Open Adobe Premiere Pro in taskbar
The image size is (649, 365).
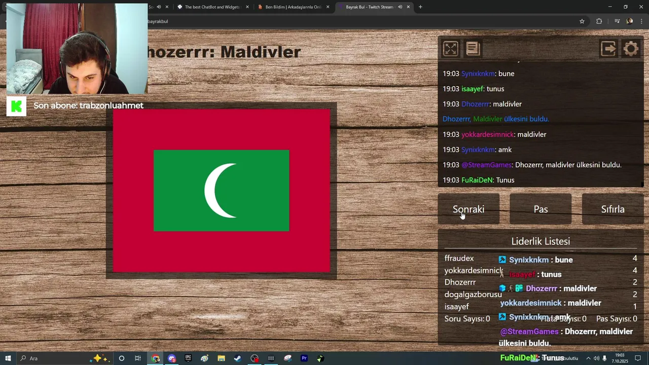coord(304,358)
